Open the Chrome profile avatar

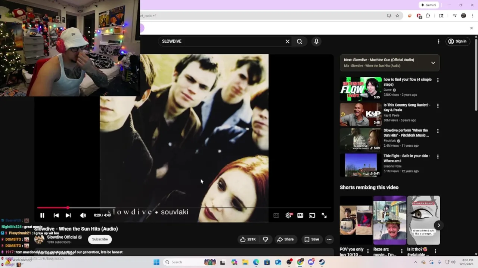tap(463, 16)
